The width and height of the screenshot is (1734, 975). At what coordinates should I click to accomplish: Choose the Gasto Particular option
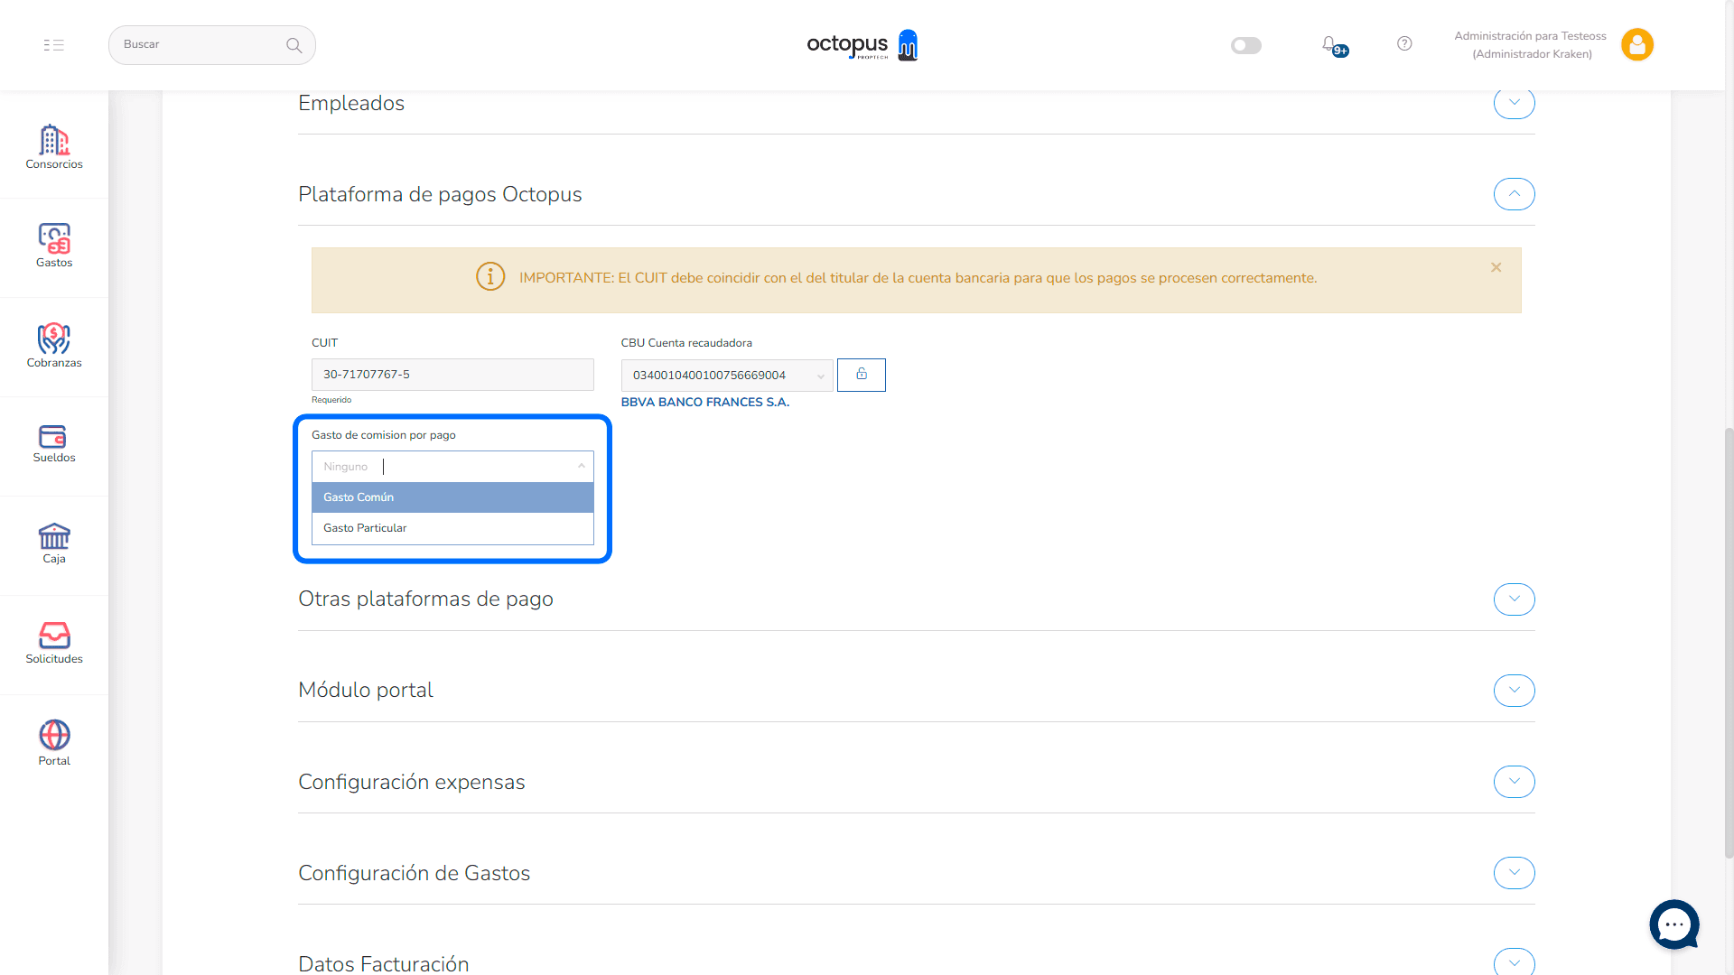pyautogui.click(x=452, y=528)
